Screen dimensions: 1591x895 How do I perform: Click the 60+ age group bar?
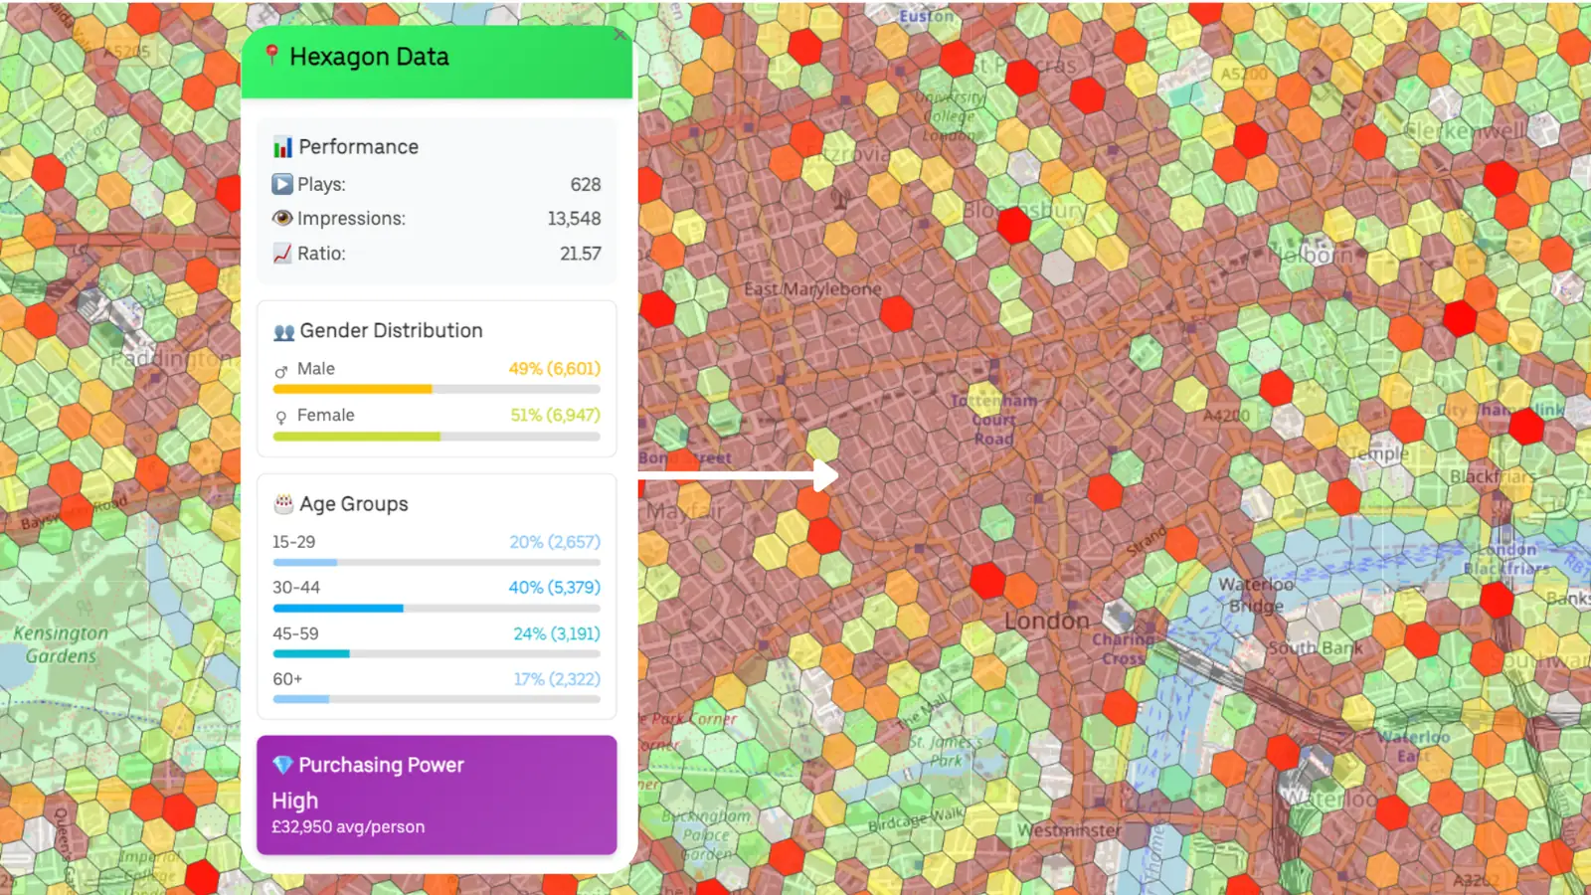437,699
